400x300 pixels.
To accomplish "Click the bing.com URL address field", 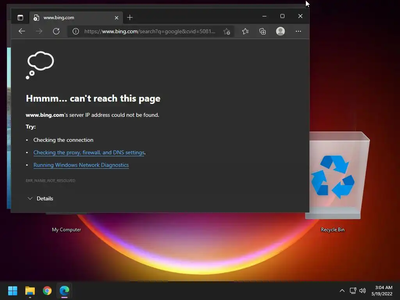I will pyautogui.click(x=150, y=31).
